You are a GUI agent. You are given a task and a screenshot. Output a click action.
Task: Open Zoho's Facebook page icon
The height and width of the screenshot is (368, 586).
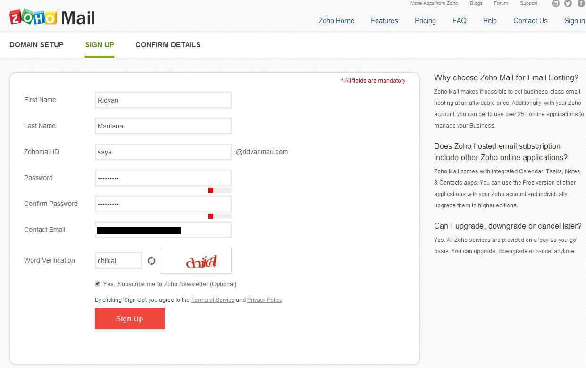(581, 3)
